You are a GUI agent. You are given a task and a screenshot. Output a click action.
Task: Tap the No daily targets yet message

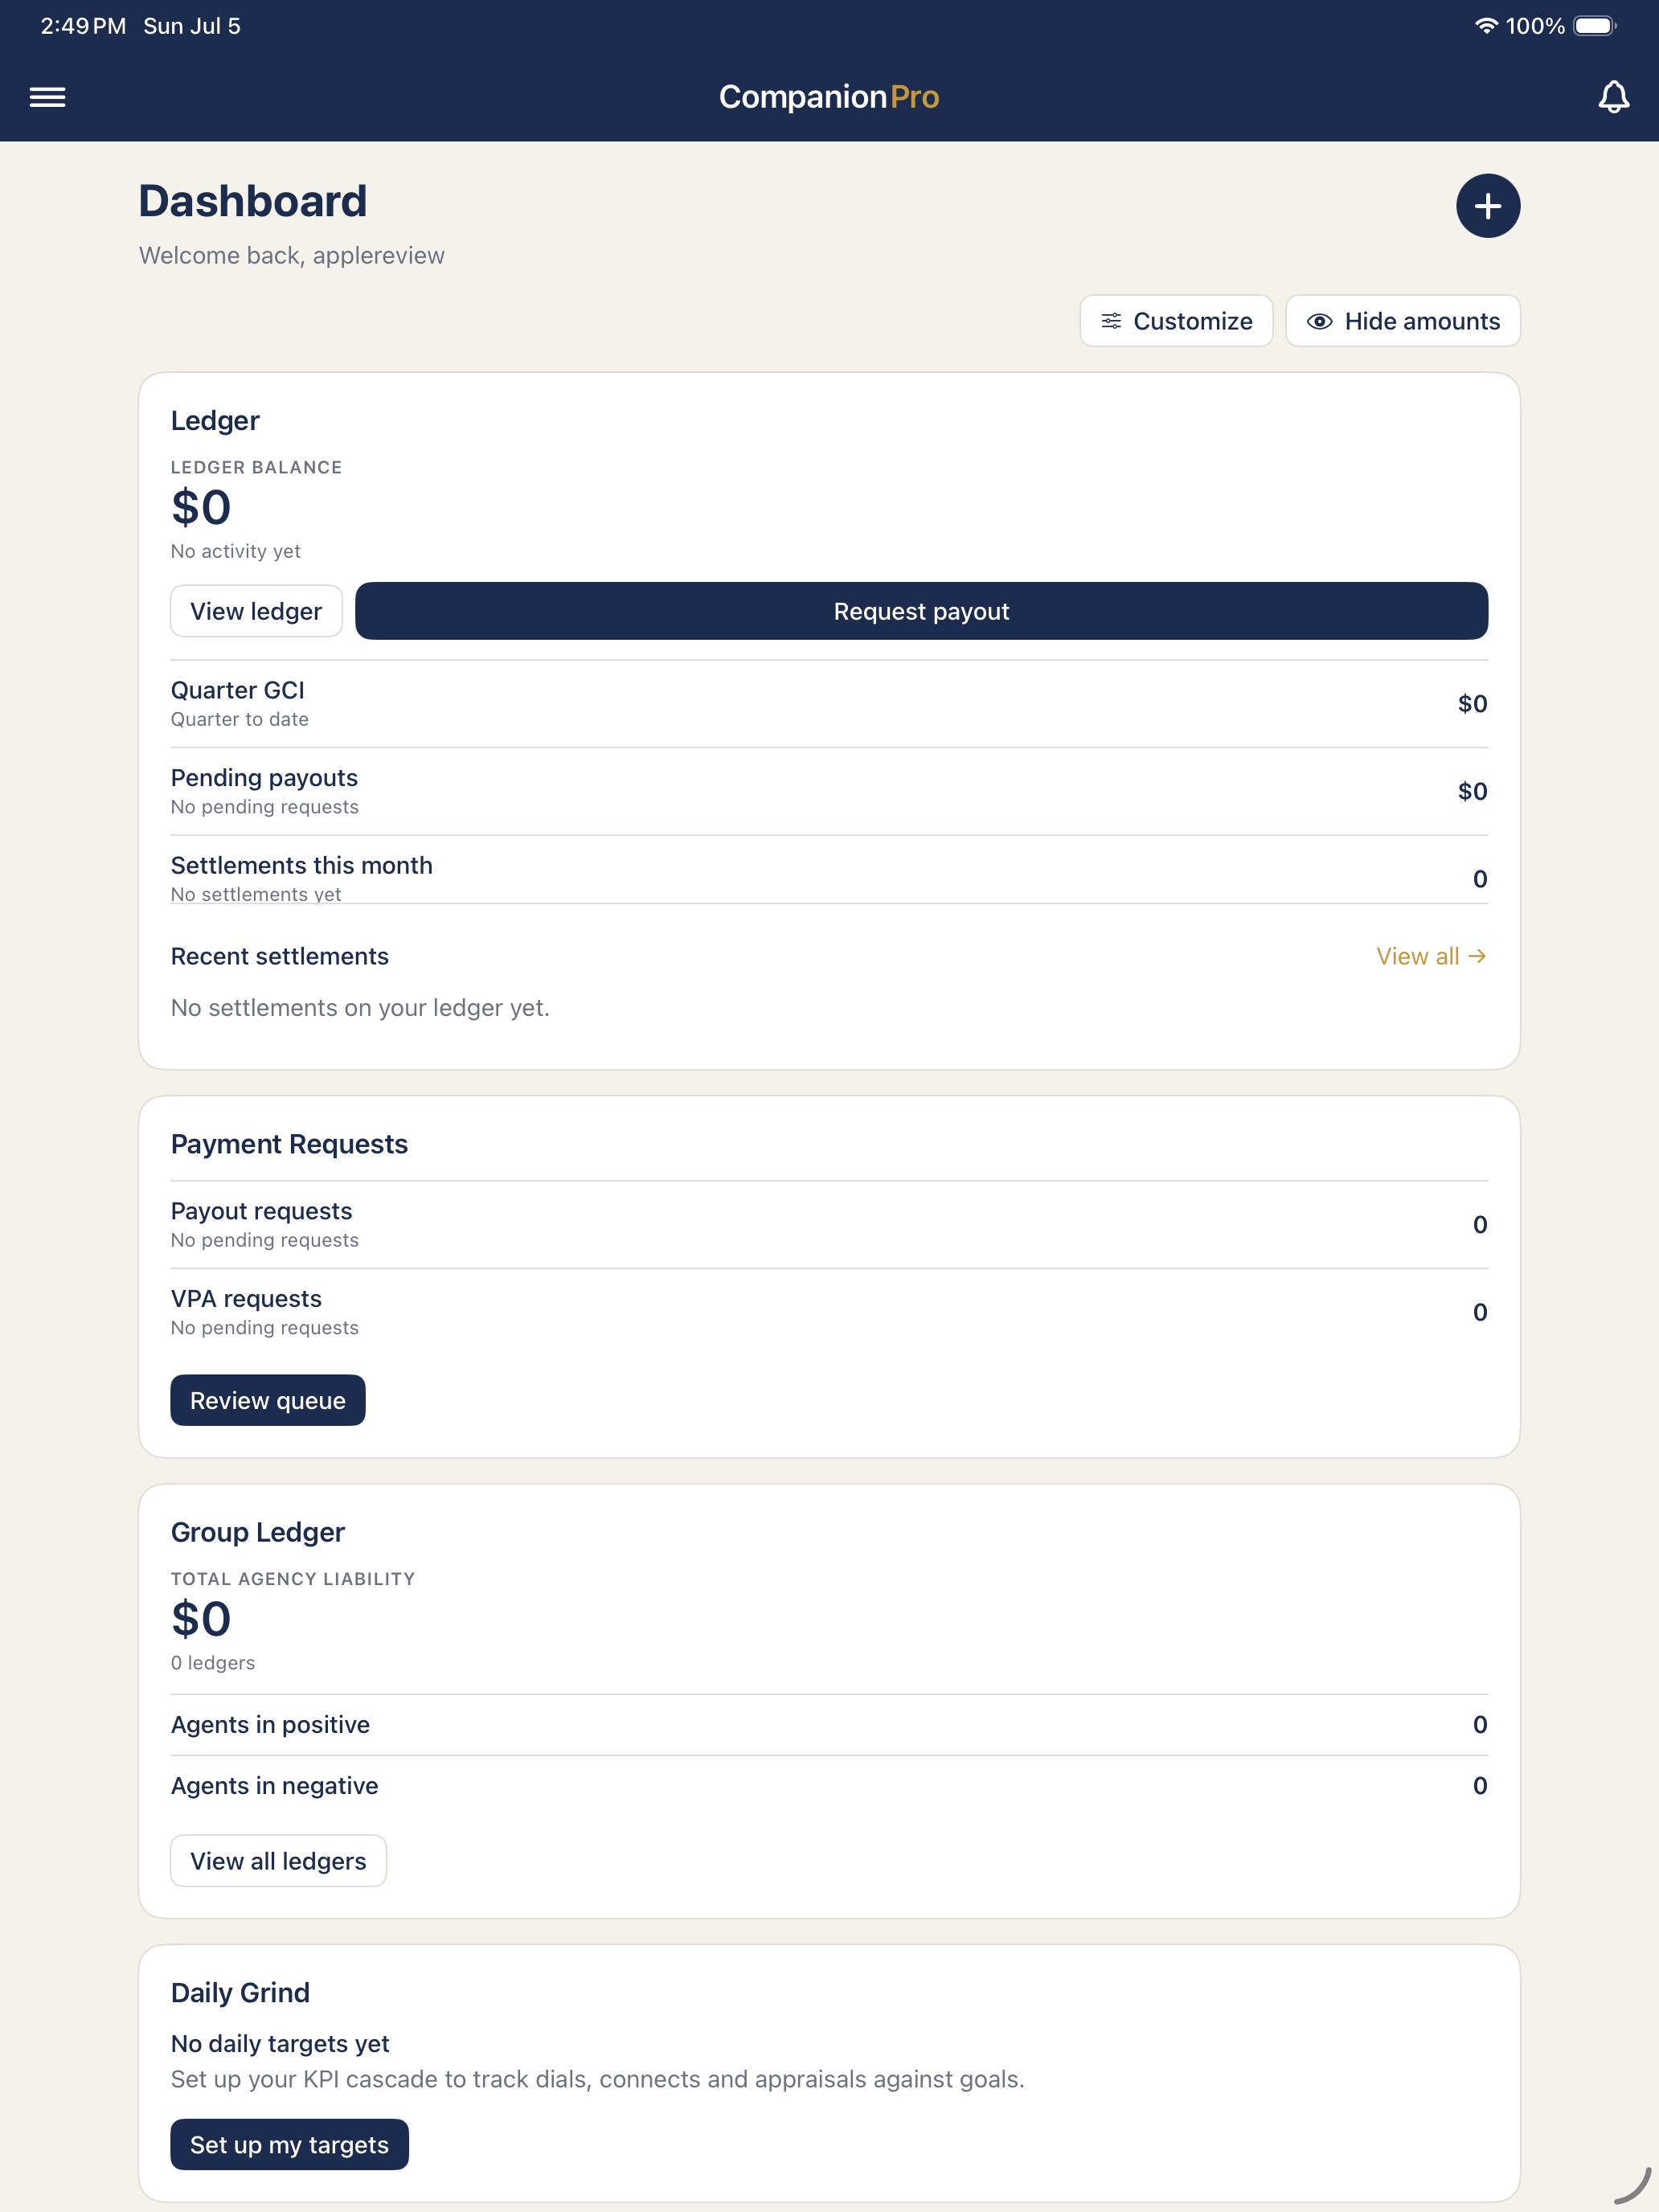click(x=280, y=2043)
